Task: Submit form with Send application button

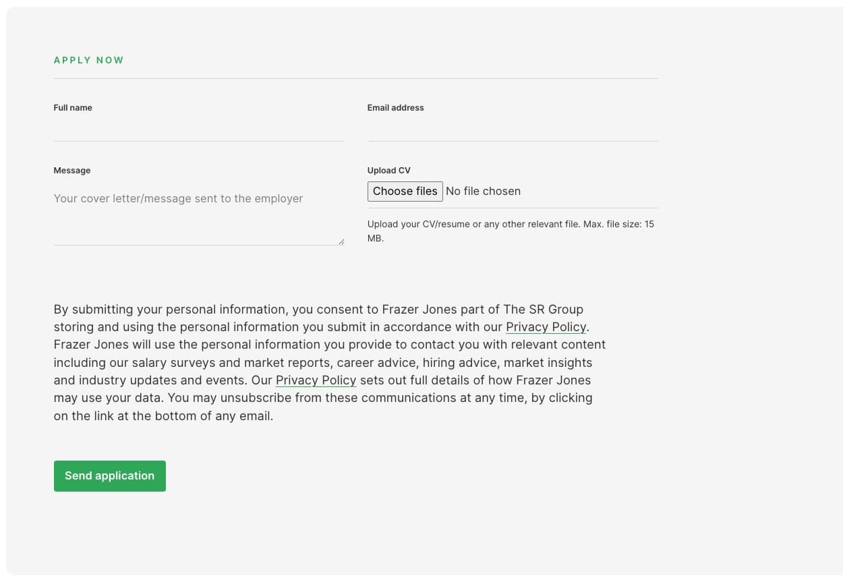Action: 110,476
